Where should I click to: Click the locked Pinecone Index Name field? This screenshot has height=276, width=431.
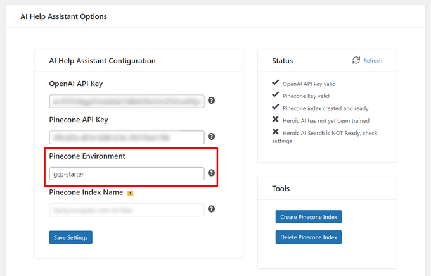(127, 210)
